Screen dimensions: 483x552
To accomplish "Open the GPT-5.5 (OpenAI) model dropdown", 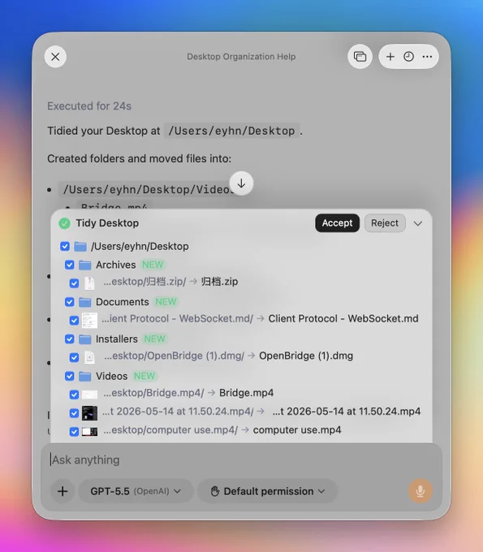I will tap(136, 491).
